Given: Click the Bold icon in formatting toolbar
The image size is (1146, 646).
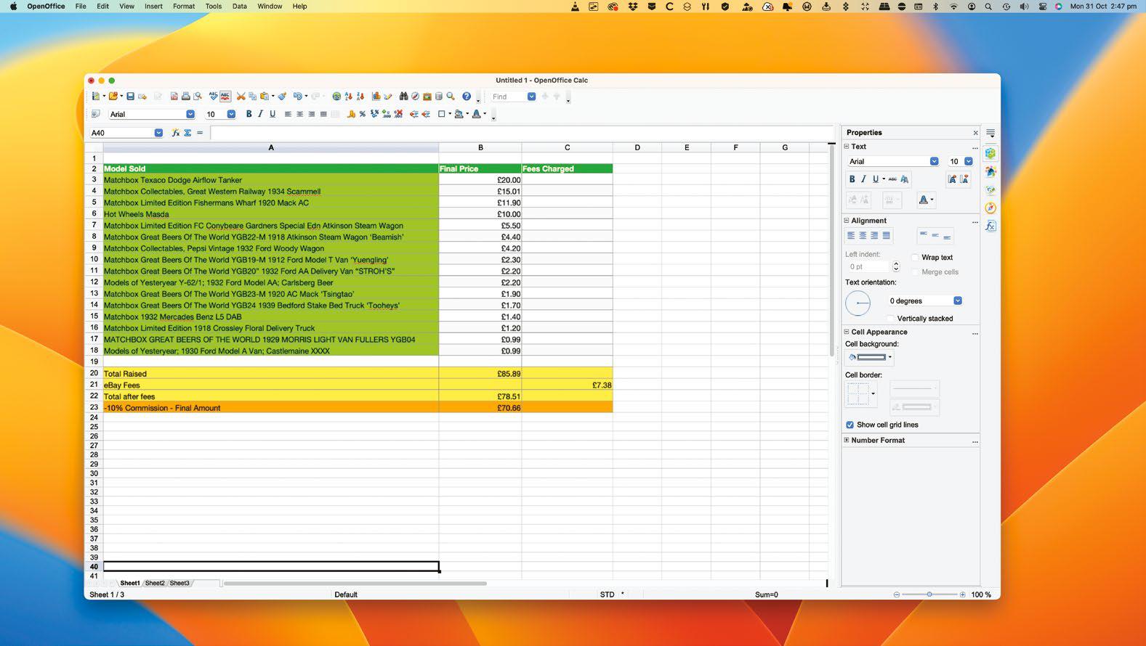Looking at the screenshot, I should (249, 114).
